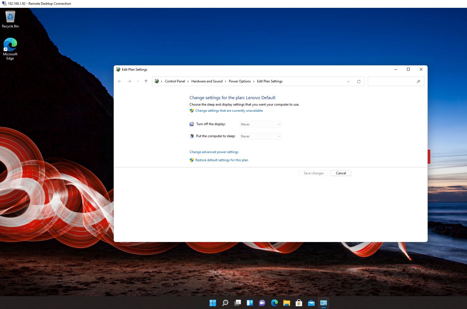The height and width of the screenshot is (309, 467).
Task: Refresh the Edit Plan Settings page
Action: point(359,82)
